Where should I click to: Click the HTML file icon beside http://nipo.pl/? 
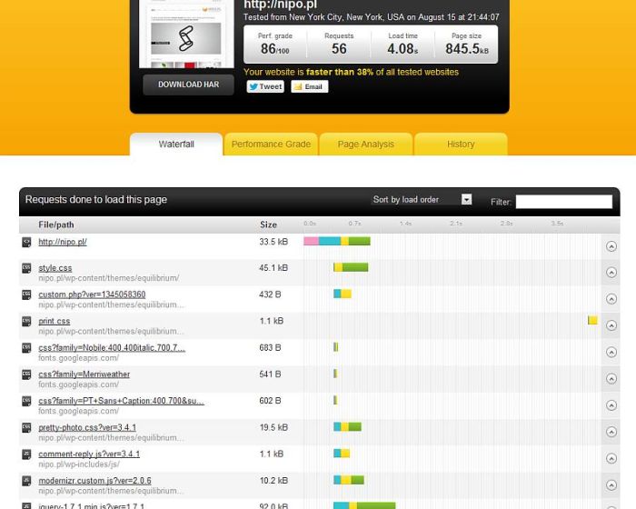point(26,242)
